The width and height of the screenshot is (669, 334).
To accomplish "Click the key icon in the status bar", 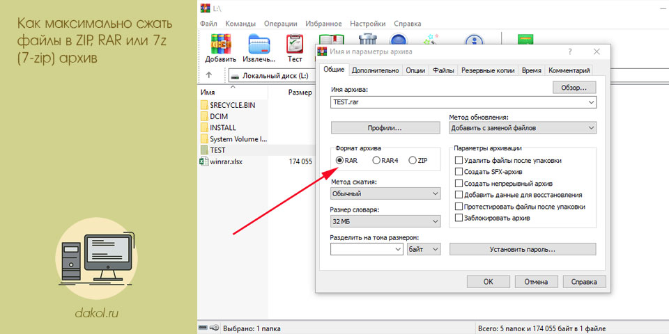I will click(215, 328).
